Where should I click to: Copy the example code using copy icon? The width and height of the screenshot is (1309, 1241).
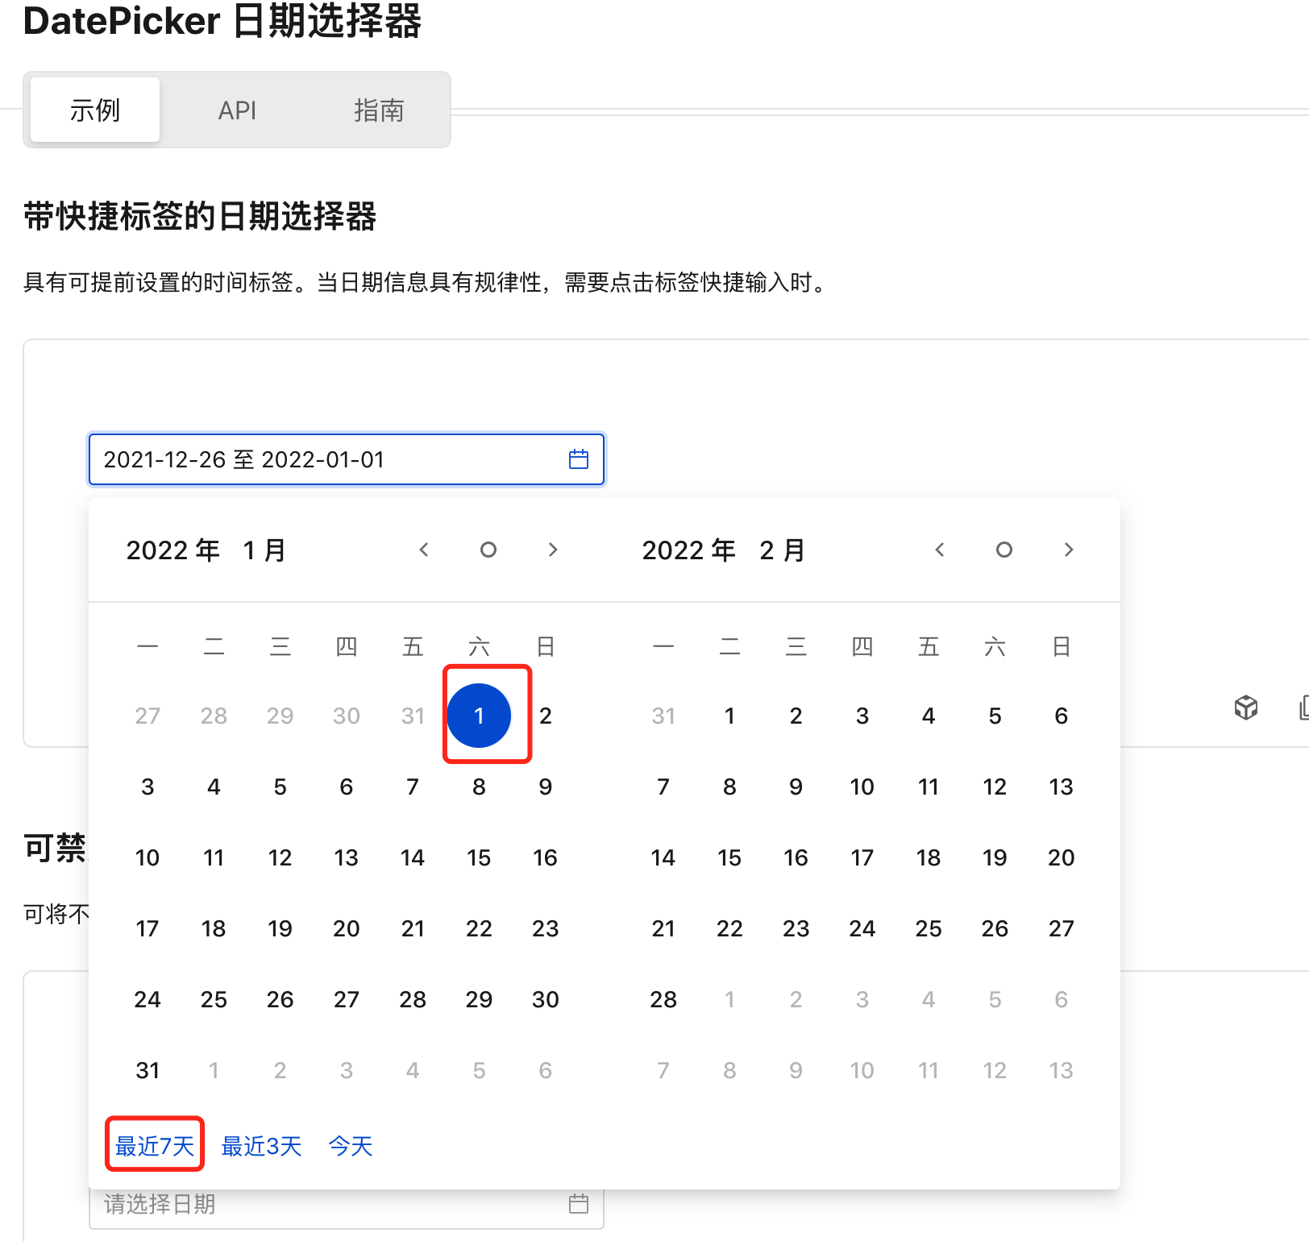1304,708
